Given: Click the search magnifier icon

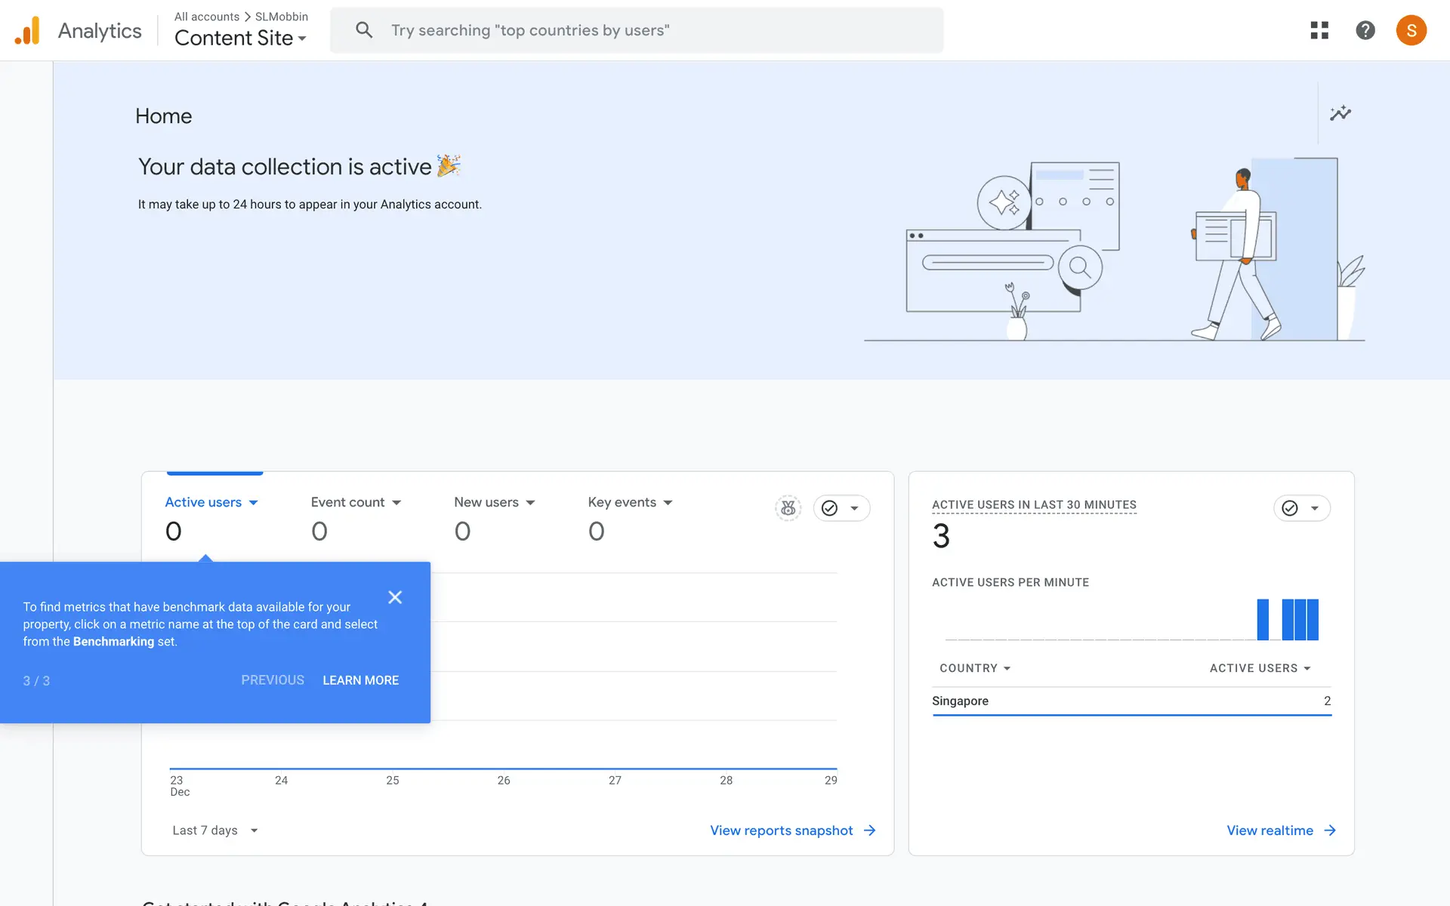Looking at the screenshot, I should click(364, 30).
